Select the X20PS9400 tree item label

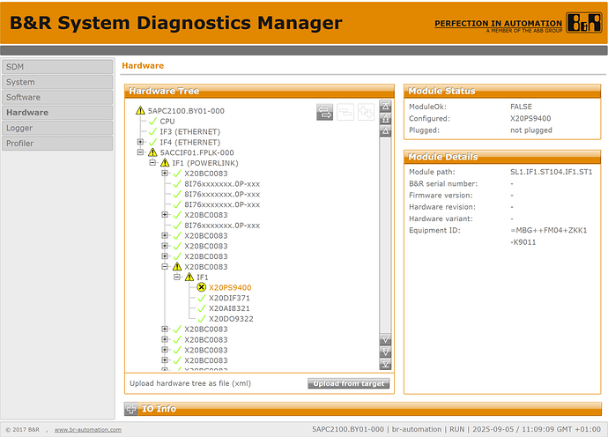tap(230, 287)
